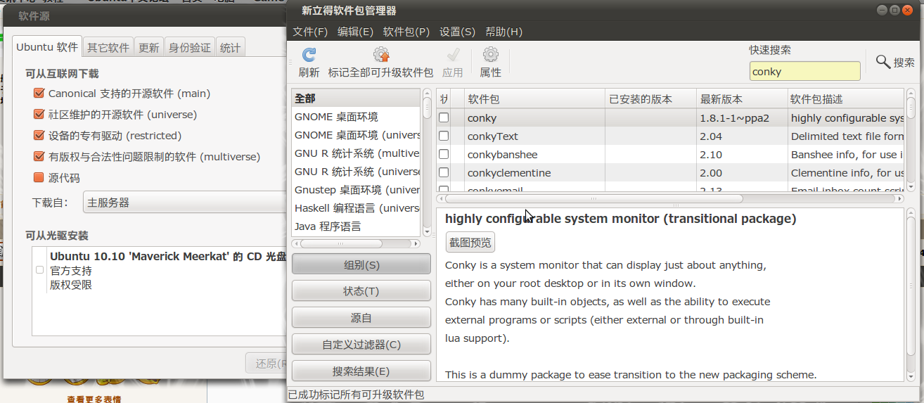The width and height of the screenshot is (924, 403).
Task: Select Haskell 编程语言 category
Action: tap(357, 208)
